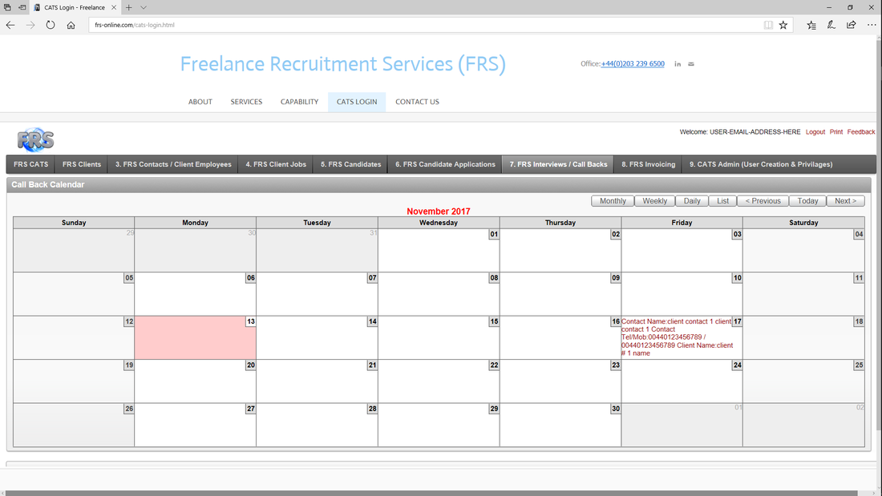
Task: Click the Logout link
Action: pyautogui.click(x=815, y=131)
